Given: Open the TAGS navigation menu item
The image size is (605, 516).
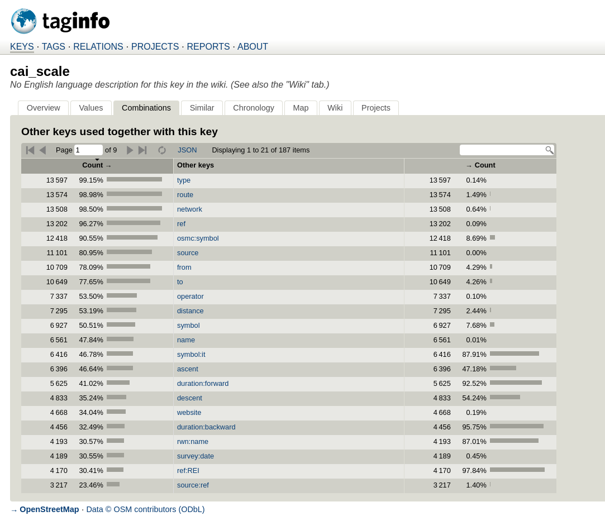Looking at the screenshot, I should 53,47.
